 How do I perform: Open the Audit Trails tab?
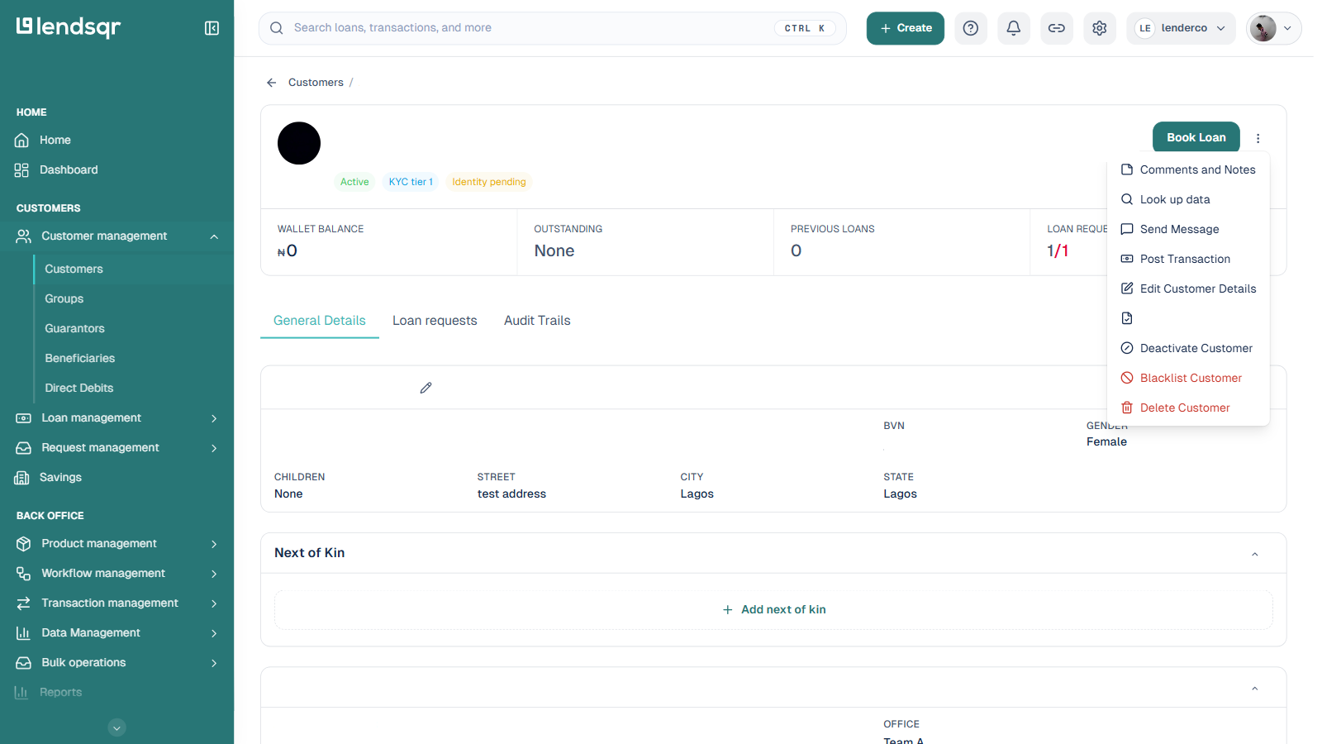tap(537, 321)
